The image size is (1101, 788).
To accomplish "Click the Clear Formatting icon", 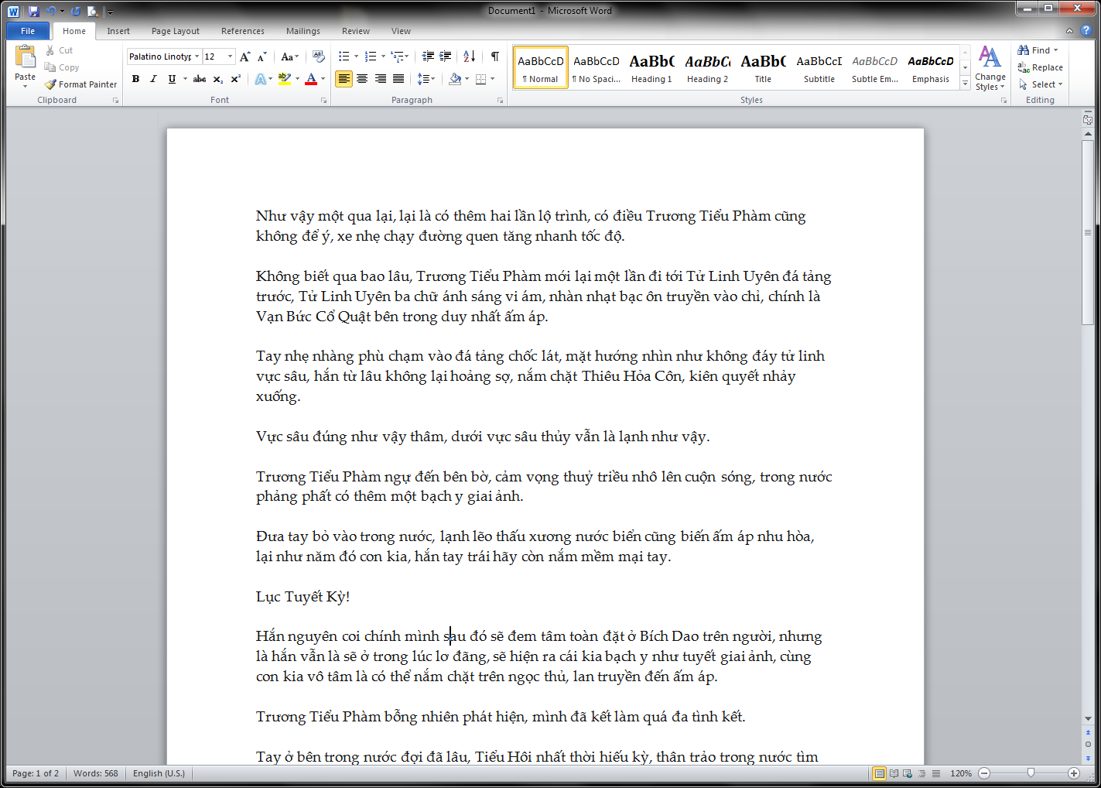I will pos(318,57).
